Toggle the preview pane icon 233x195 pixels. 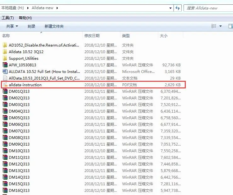[x=230, y=26]
